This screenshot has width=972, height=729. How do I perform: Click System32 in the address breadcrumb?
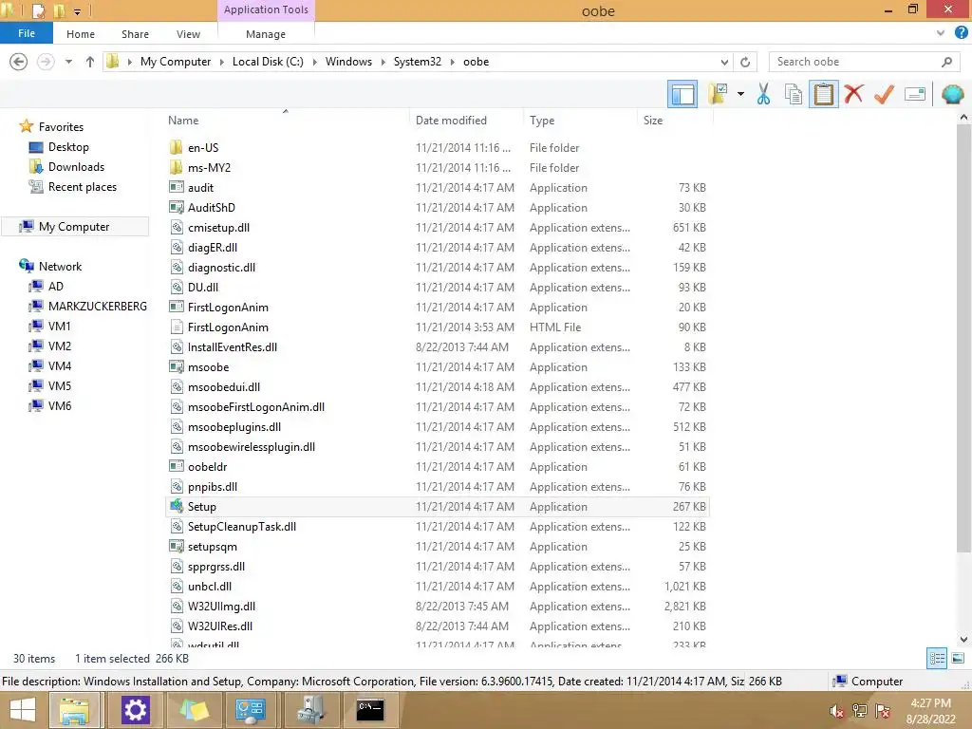[418, 62]
